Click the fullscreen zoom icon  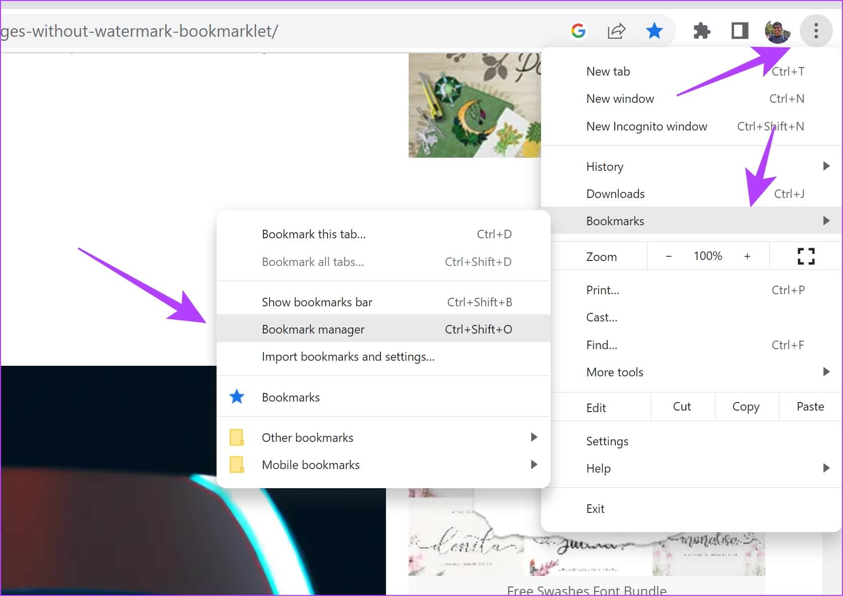click(x=806, y=256)
